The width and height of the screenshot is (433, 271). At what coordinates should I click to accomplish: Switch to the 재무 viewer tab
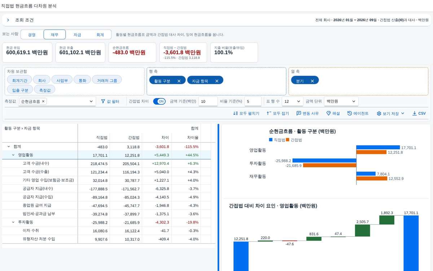[x=54, y=35]
